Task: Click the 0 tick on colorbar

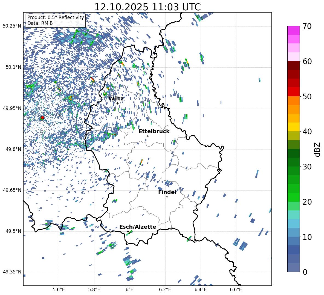Action: click(x=305, y=272)
